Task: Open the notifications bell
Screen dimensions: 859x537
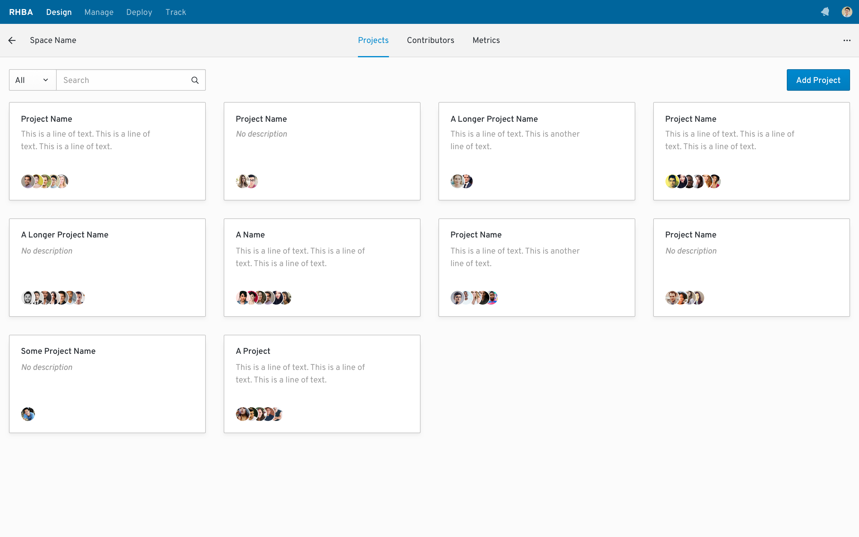Action: click(825, 12)
